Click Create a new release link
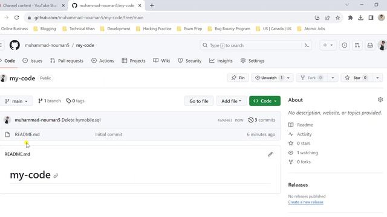The image size is (387, 217). (305, 202)
